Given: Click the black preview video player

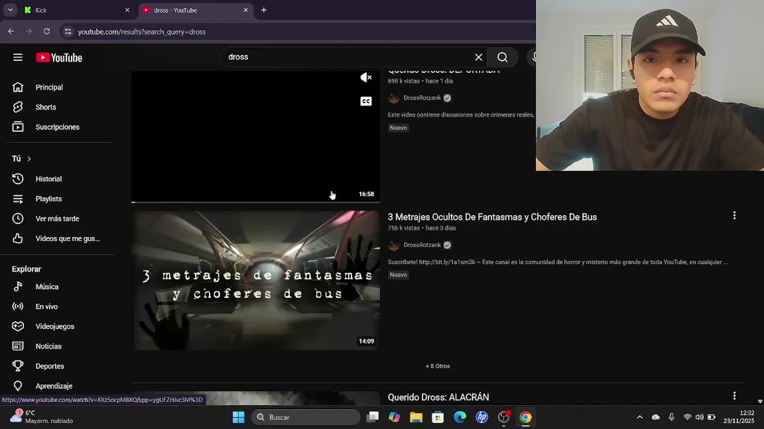Looking at the screenshot, I should coord(255,136).
